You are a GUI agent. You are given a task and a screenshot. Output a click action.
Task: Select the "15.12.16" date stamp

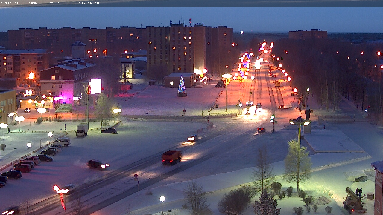pyautogui.click(x=63, y=3)
